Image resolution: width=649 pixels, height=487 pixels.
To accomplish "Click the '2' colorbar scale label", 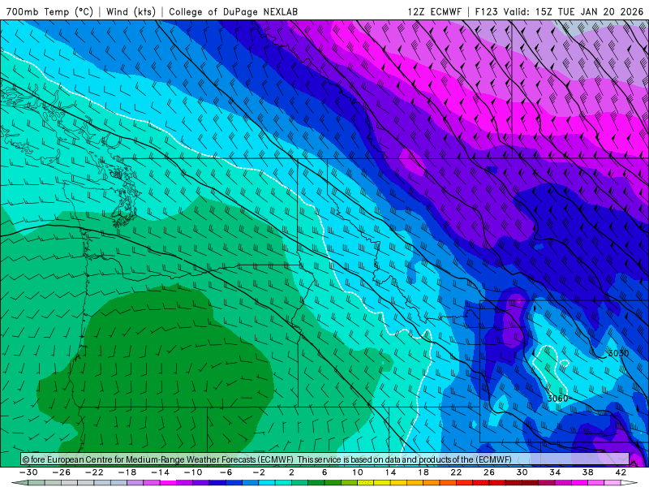I will (x=291, y=472).
